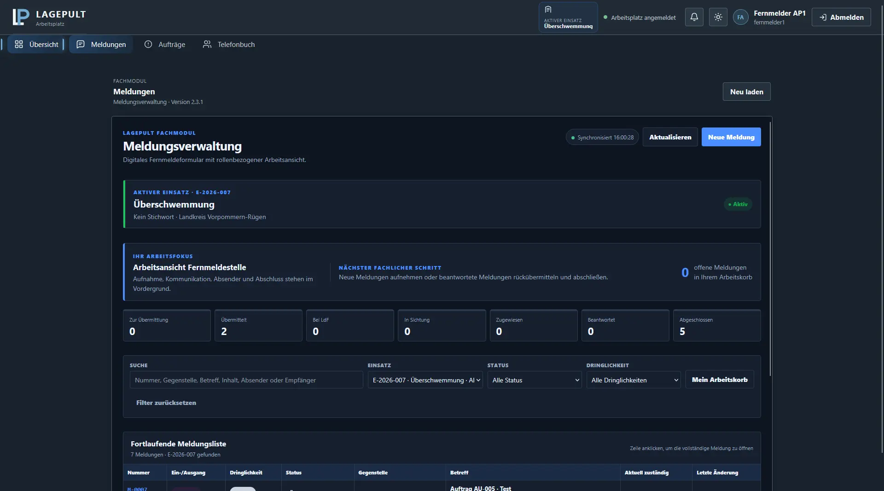Screen dimensions: 884x491
Task: Click the green Aktiv status badge
Action: [738, 204]
